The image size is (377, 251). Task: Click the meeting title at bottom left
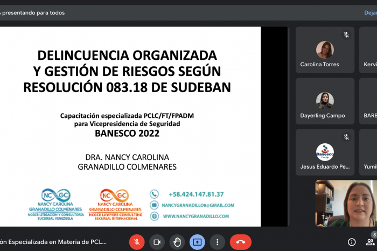(53, 242)
